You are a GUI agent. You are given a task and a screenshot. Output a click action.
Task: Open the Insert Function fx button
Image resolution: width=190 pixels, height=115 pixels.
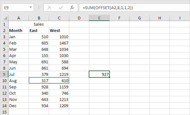72,8
